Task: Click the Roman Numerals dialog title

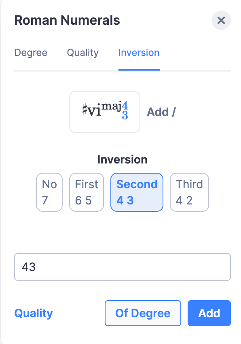Action: coord(67,20)
